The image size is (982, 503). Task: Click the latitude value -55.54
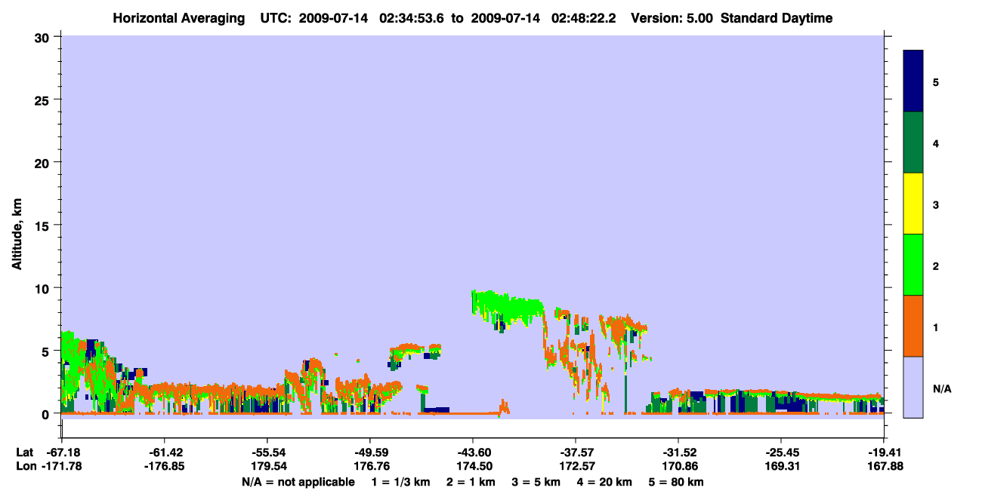267,452
